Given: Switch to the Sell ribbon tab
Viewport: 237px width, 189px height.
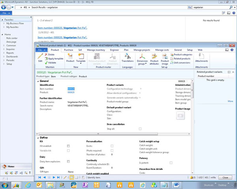Looking at the screenshot, I should 80,50.
